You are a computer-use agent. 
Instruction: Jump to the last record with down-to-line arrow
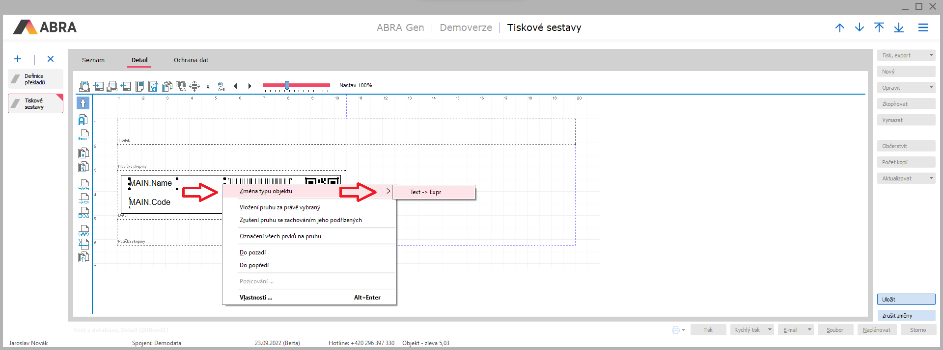(898, 28)
